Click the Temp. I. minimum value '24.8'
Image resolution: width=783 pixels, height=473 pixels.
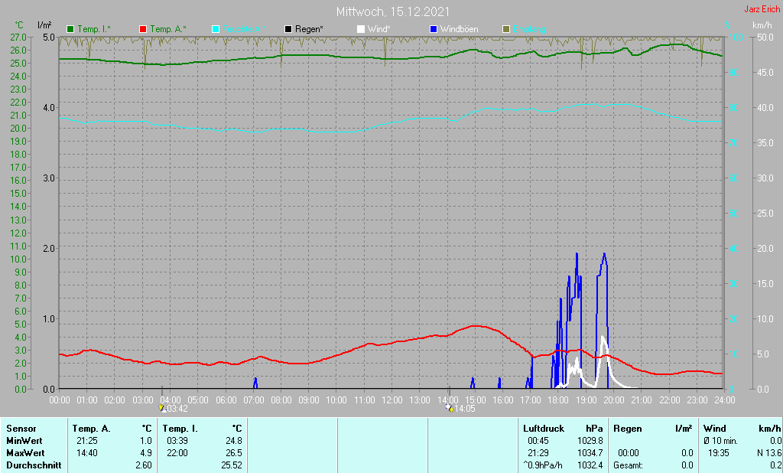234,441
